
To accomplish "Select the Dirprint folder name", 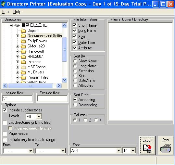I will pos(33,31).
